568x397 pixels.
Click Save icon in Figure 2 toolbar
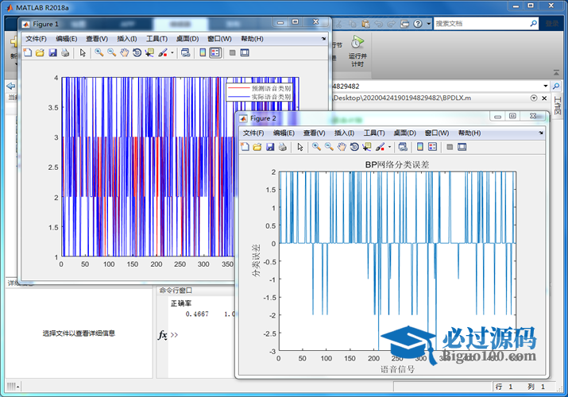click(270, 147)
